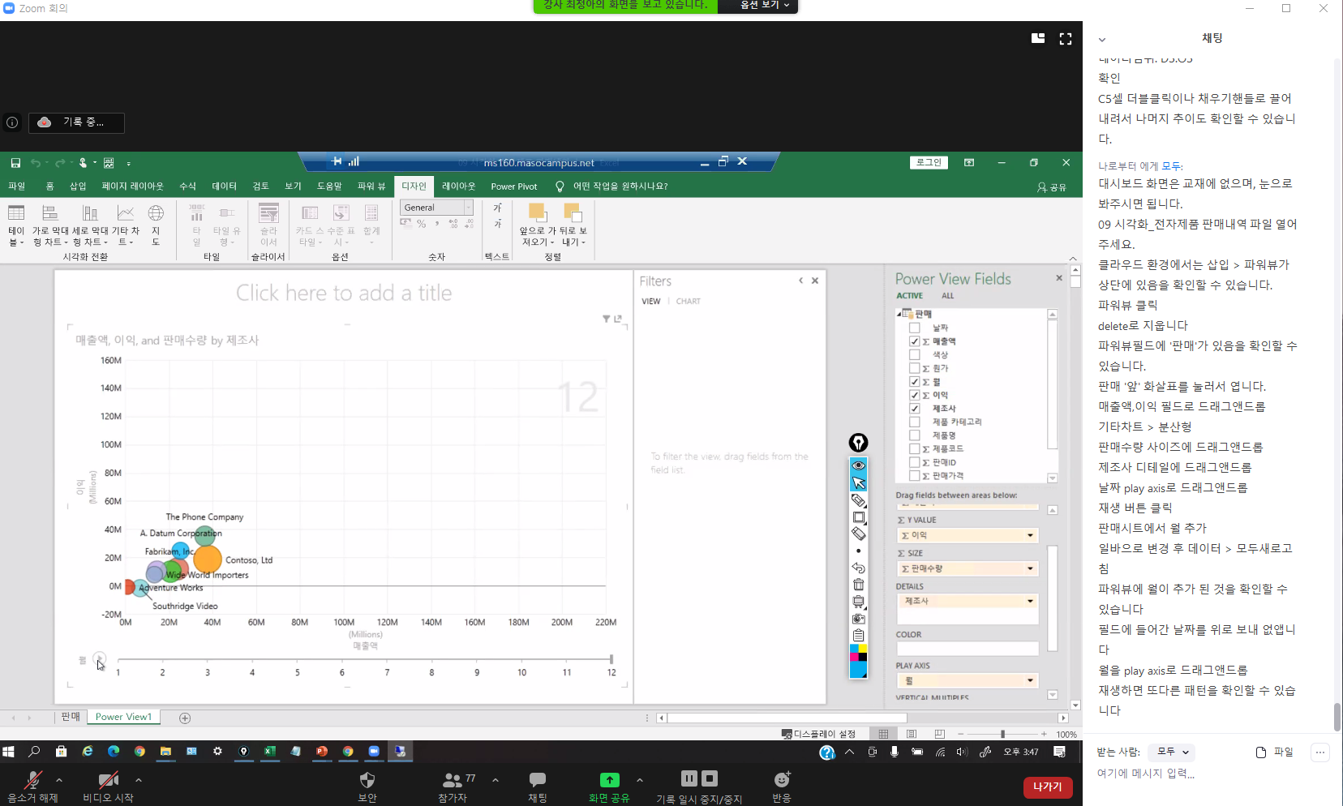Image resolution: width=1343 pixels, height=806 pixels.
Task: Click the undo arrow in annotation toolbar
Action: click(x=858, y=568)
